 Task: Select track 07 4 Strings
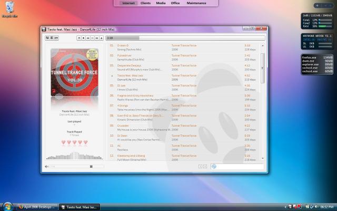pos(183,108)
